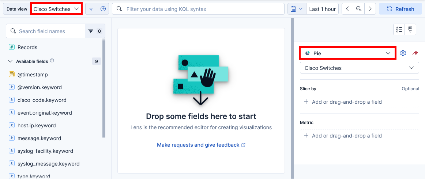Click keyword icon beside event.original.keyword
Image resolution: width=425 pixels, height=179 pixels.
coord(11,113)
